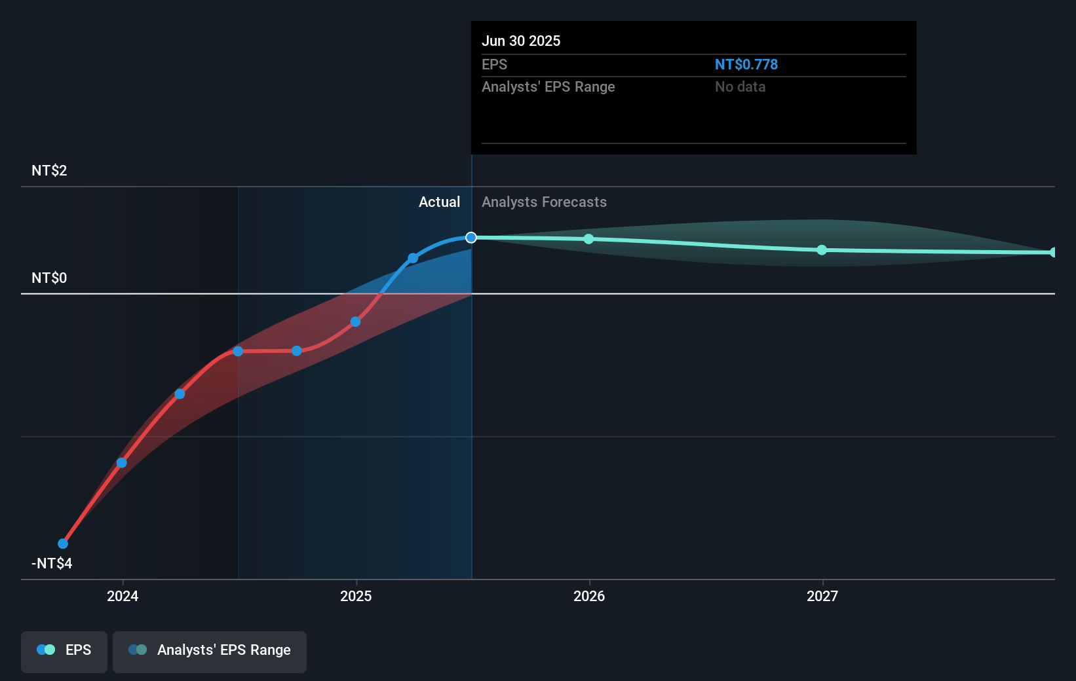Click the Jun 30 2025 tooltip date
This screenshot has width=1076, height=681.
coord(521,41)
